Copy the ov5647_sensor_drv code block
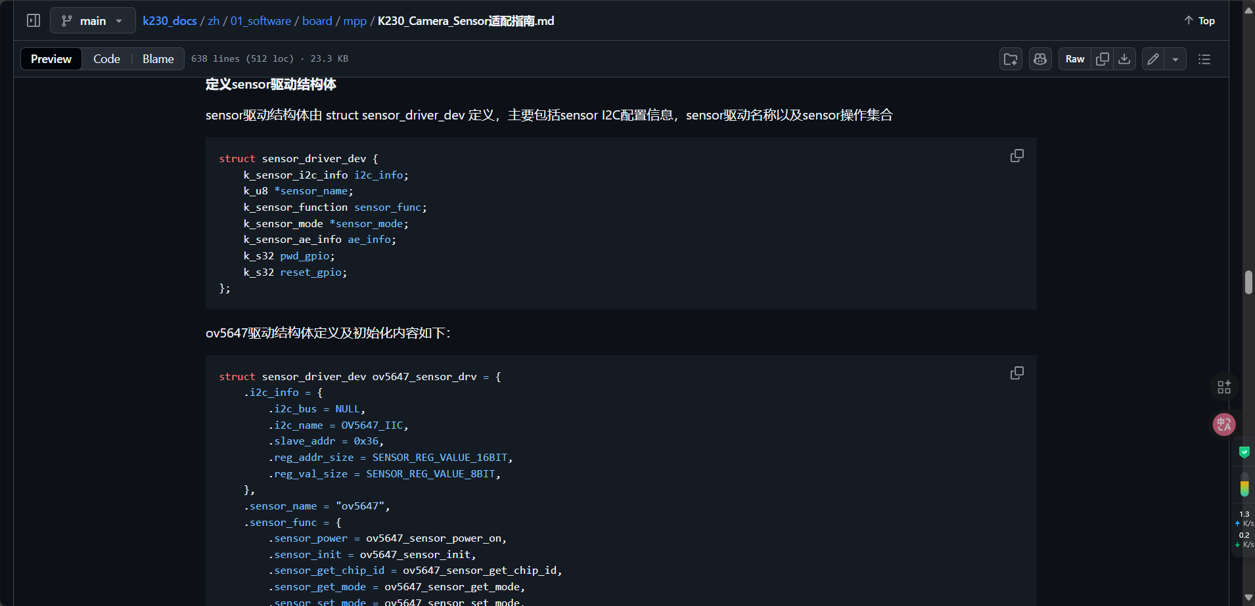This screenshot has width=1255, height=606. [x=1016, y=374]
